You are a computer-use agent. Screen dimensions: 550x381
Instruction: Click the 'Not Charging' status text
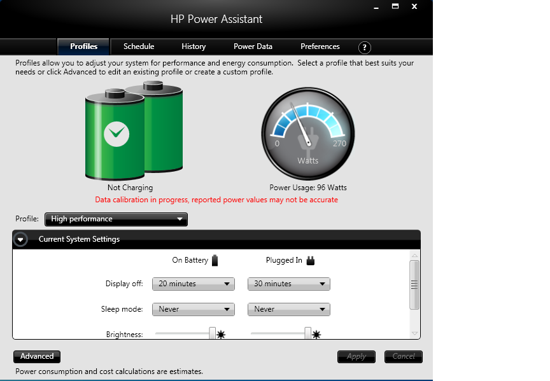[x=130, y=188]
